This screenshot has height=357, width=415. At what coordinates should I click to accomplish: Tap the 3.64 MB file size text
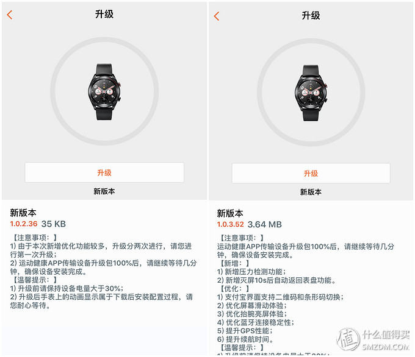click(265, 224)
